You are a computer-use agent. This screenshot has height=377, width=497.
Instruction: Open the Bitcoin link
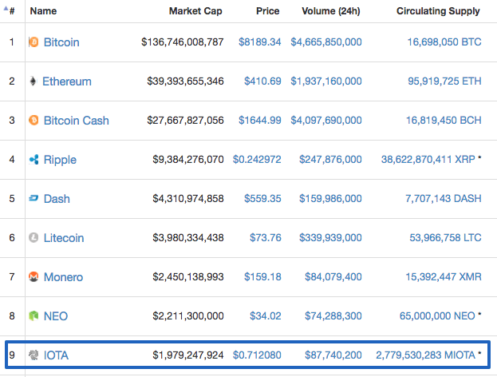coord(61,42)
